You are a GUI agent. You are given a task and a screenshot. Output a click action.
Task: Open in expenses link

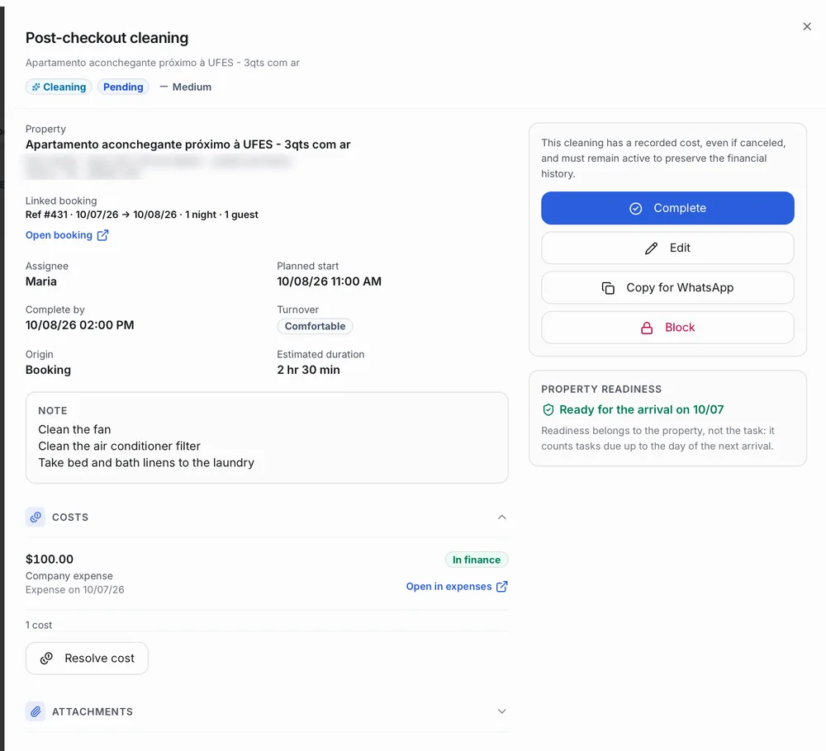pos(457,586)
